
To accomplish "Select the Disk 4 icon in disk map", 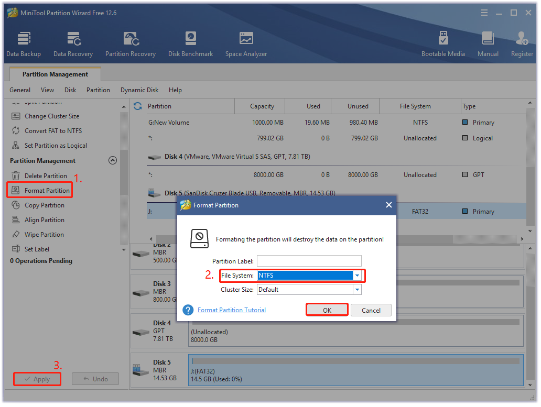I will point(140,332).
